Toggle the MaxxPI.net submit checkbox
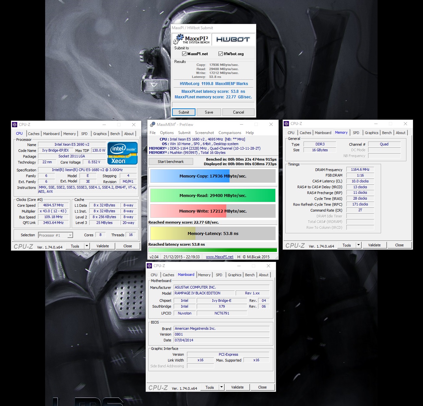 click(x=184, y=54)
